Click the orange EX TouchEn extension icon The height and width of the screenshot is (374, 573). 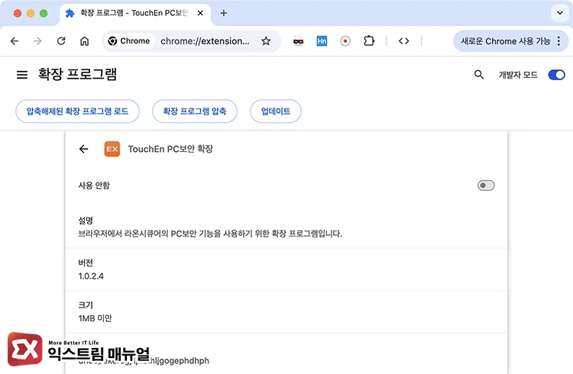112,149
